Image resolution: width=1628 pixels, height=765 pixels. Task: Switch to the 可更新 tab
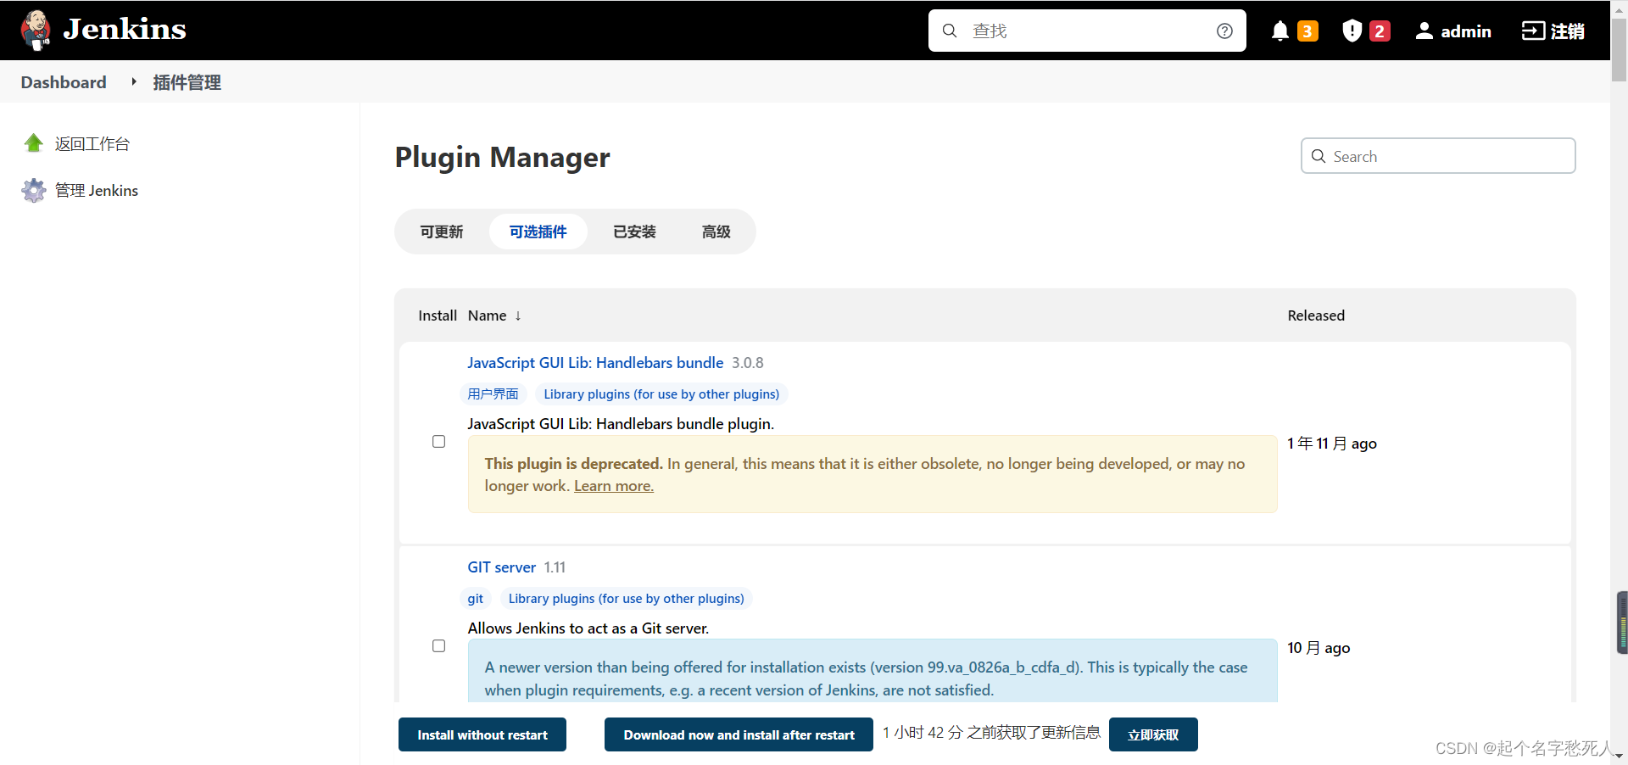pos(442,232)
